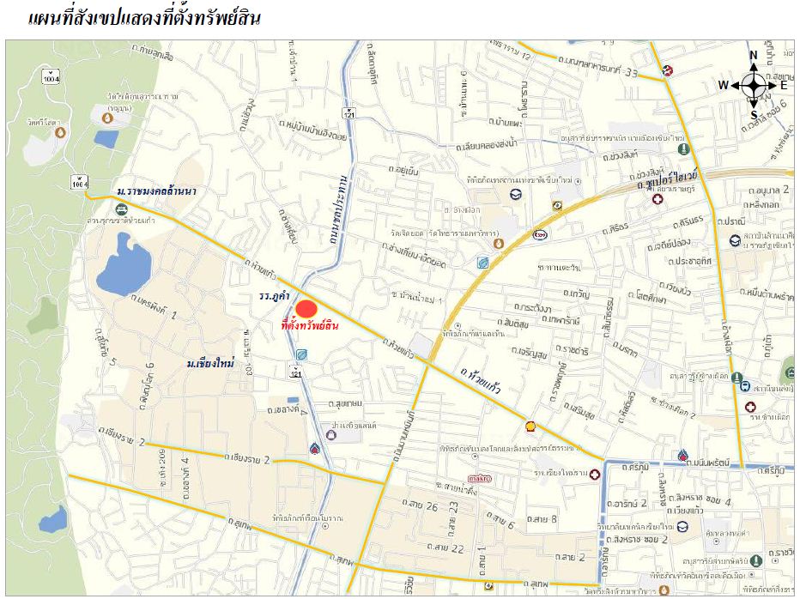Click the temple icon at วัดศรีโสดา
Screen dimensions: 800x599
coord(61,133)
